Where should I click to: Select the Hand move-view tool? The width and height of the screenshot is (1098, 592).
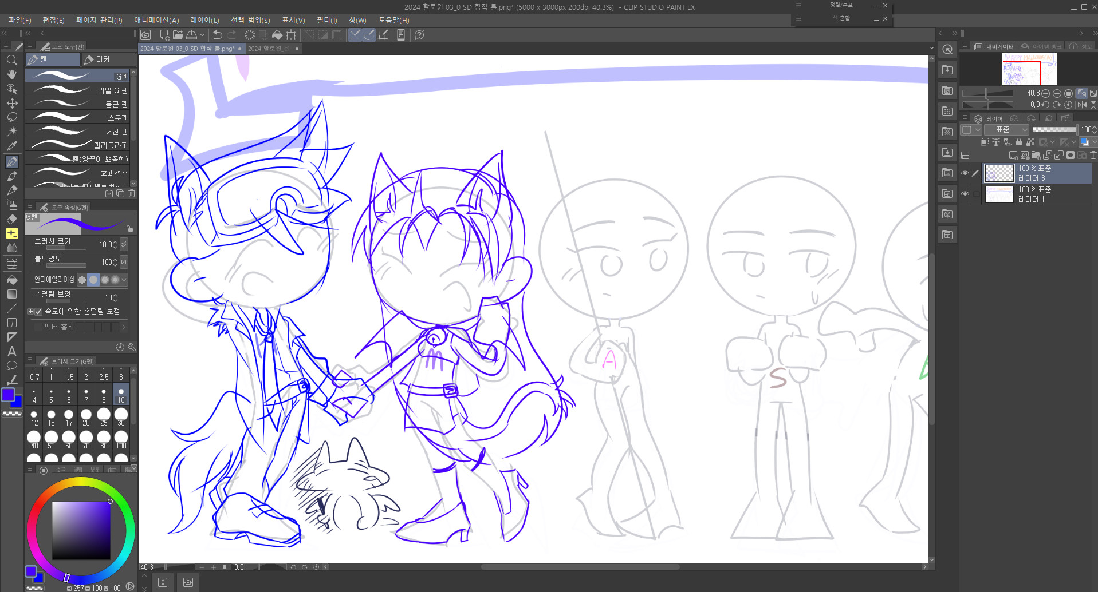(x=11, y=74)
